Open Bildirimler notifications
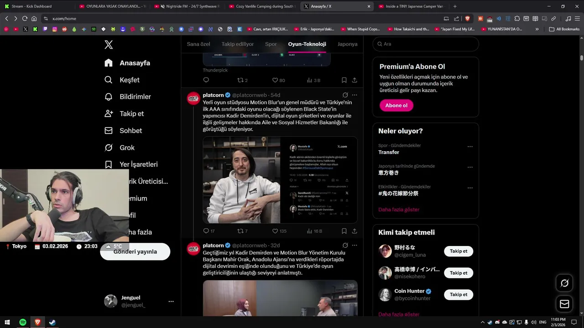Image resolution: width=584 pixels, height=328 pixels. pyautogui.click(x=128, y=97)
